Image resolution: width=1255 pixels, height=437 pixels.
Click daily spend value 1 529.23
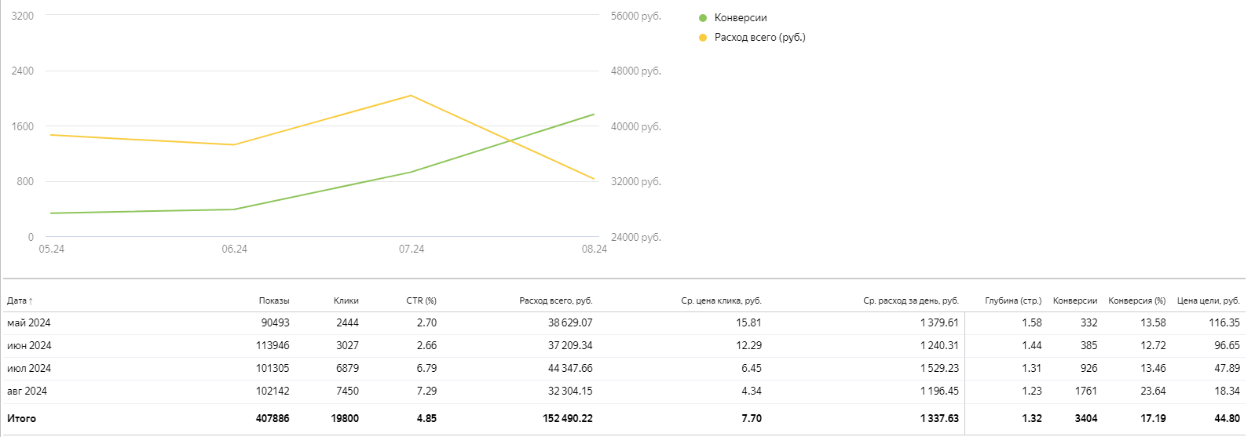pos(940,368)
